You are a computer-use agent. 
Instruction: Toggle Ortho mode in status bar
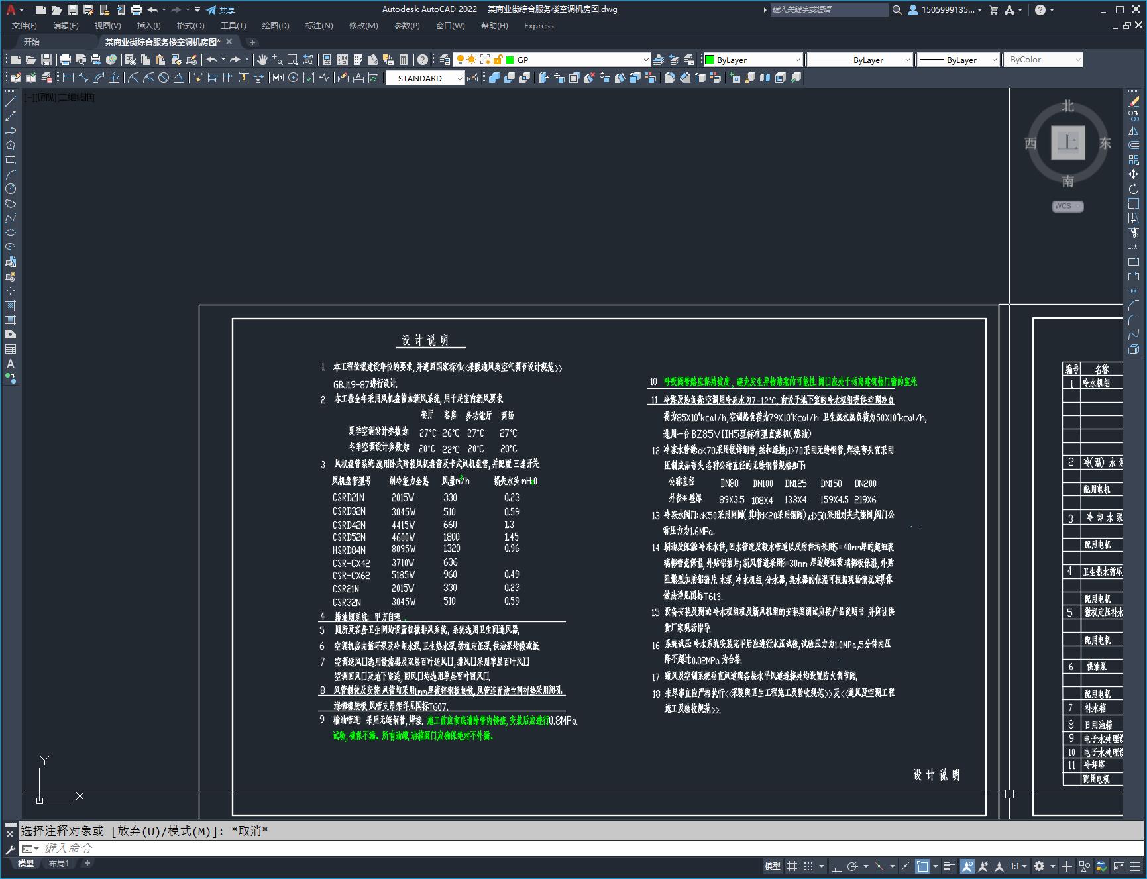point(836,866)
